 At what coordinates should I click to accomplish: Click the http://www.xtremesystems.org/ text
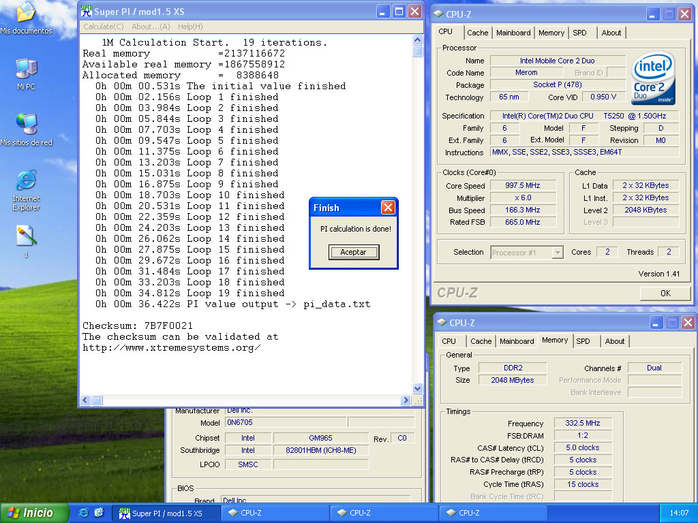pyautogui.click(x=171, y=348)
